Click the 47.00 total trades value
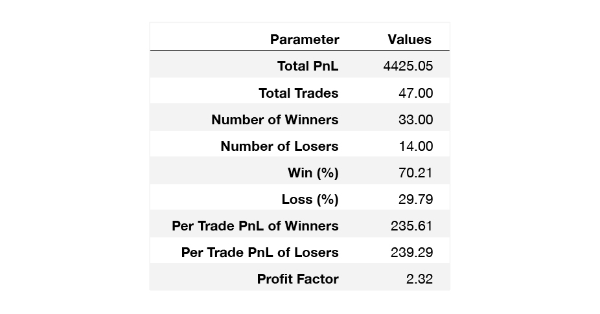The width and height of the screenshot is (600, 314). coord(416,93)
